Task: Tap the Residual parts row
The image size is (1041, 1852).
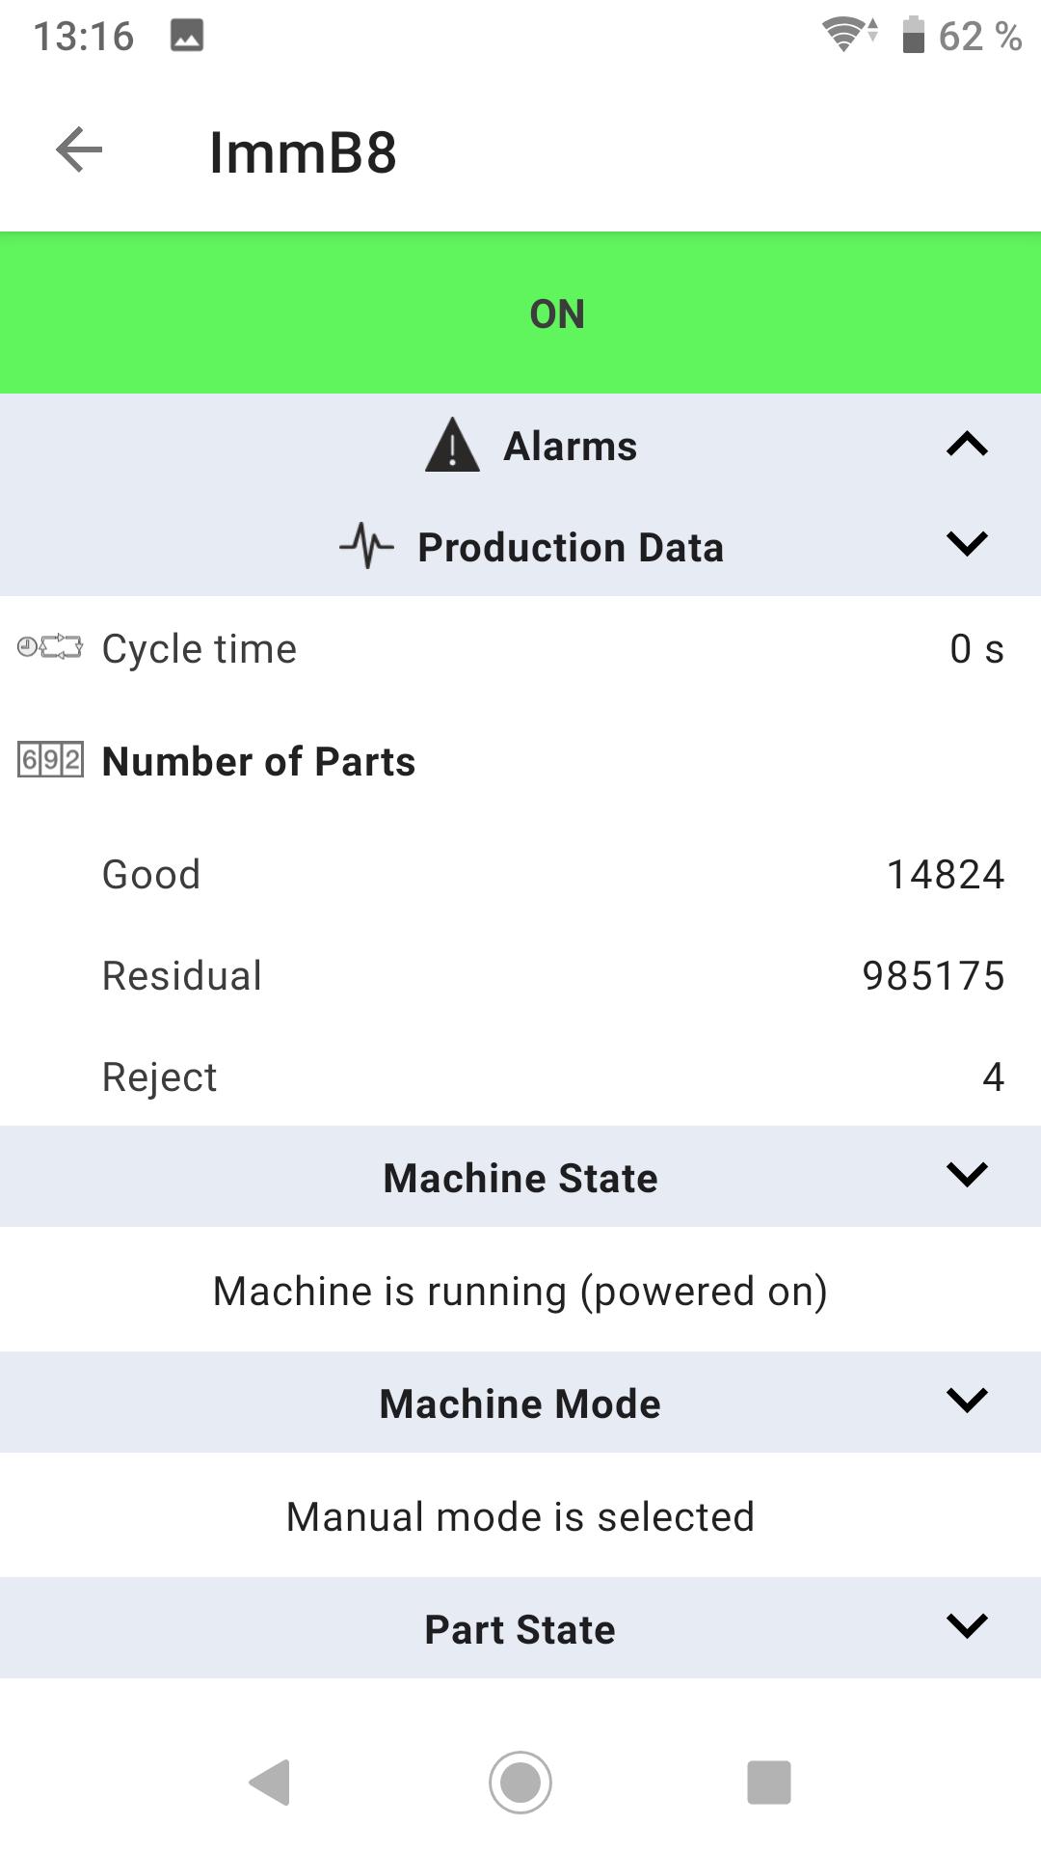Action: point(520,975)
